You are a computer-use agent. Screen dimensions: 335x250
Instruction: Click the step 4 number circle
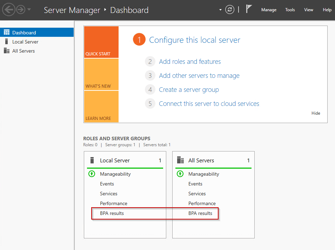point(150,90)
